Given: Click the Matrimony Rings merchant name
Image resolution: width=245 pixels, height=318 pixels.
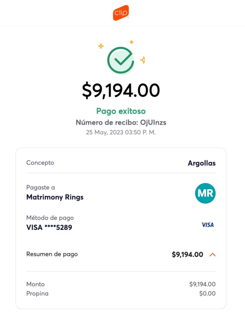Looking at the screenshot, I should [55, 197].
